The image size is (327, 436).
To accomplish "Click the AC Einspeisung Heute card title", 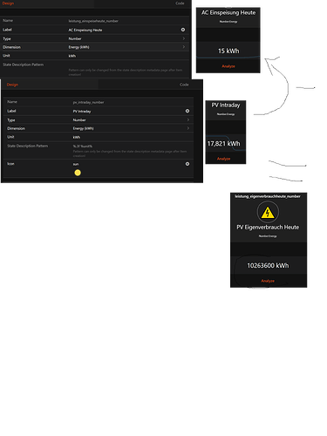I will 228,12.
